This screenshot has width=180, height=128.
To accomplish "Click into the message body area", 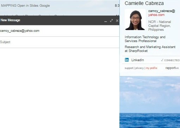I will click(x=60, y=88).
